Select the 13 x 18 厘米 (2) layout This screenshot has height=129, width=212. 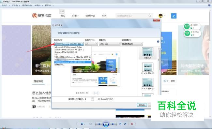[147, 68]
